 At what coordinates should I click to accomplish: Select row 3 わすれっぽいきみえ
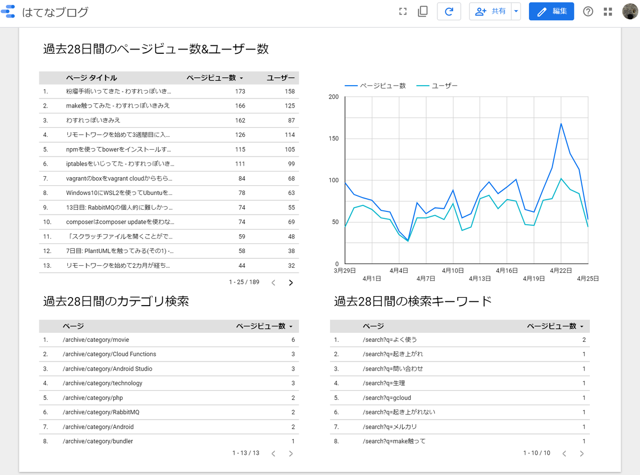(x=169, y=120)
